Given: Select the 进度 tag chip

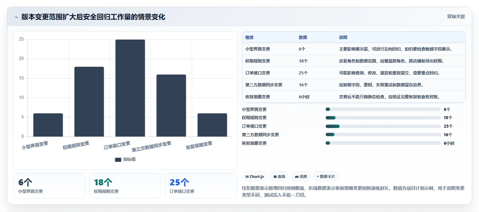Looking at the screenshot, I should point(301,176).
